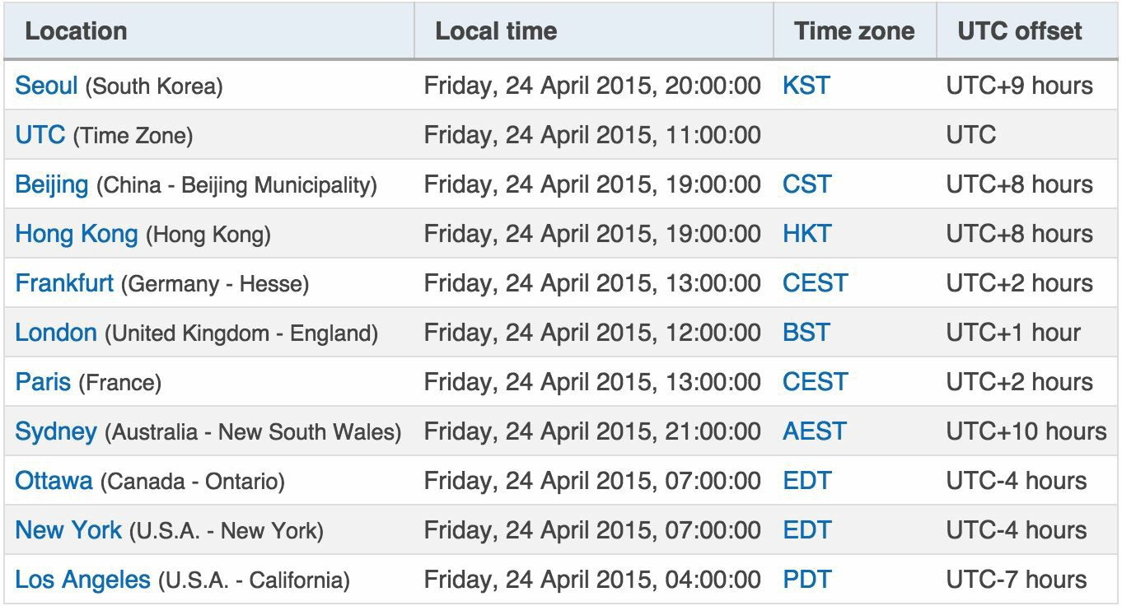The width and height of the screenshot is (1122, 606).
Task: Open the Hong Kong location link
Action: 76,234
